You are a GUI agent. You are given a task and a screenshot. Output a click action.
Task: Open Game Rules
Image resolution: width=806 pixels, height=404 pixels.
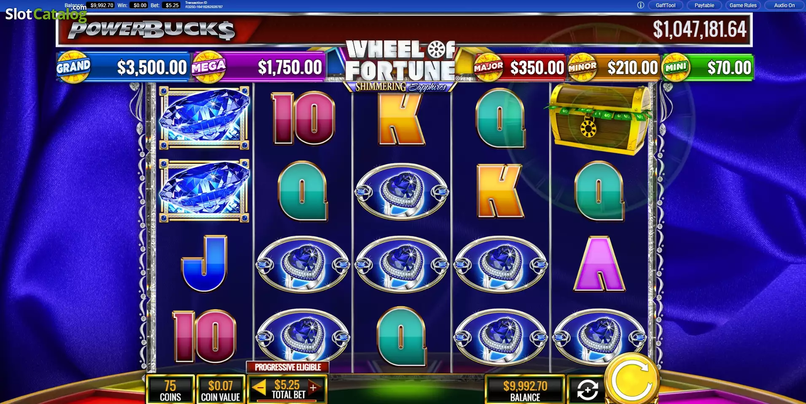coord(743,5)
